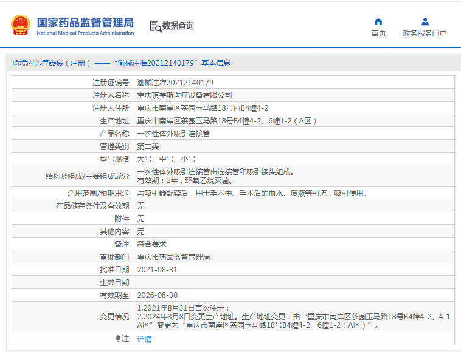Click the 国家药品监督管理局 site title
The height and width of the screenshot is (352, 461).
pos(85,22)
